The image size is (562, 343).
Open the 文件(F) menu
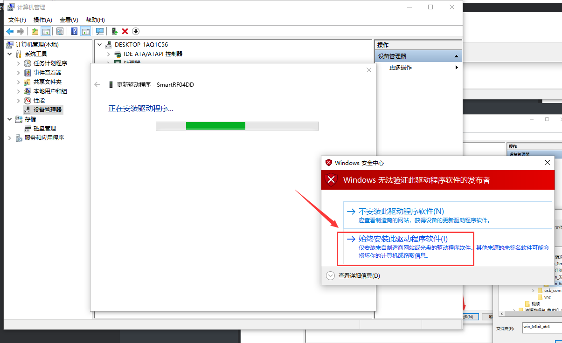[x=17, y=20]
